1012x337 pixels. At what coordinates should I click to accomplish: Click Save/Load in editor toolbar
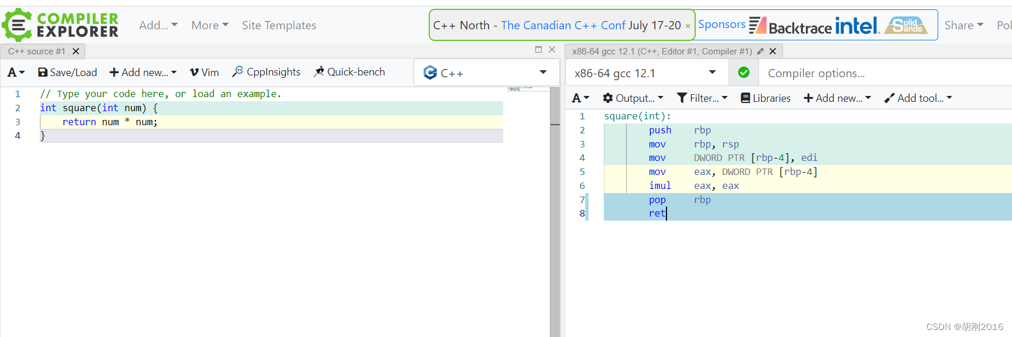(67, 72)
